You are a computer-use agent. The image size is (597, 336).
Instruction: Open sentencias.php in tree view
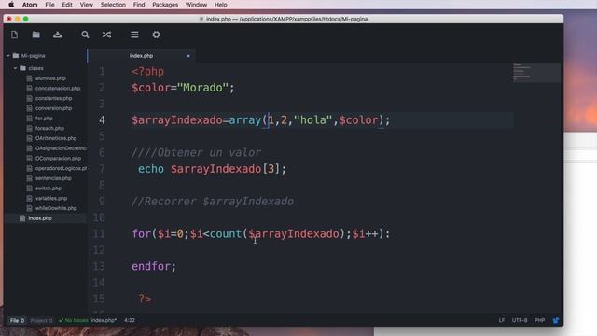(53, 178)
